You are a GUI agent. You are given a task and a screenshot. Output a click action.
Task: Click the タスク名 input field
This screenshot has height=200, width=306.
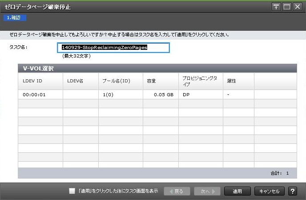(113, 48)
